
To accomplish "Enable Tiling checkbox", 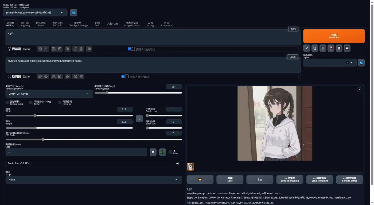I will [x=31, y=103].
